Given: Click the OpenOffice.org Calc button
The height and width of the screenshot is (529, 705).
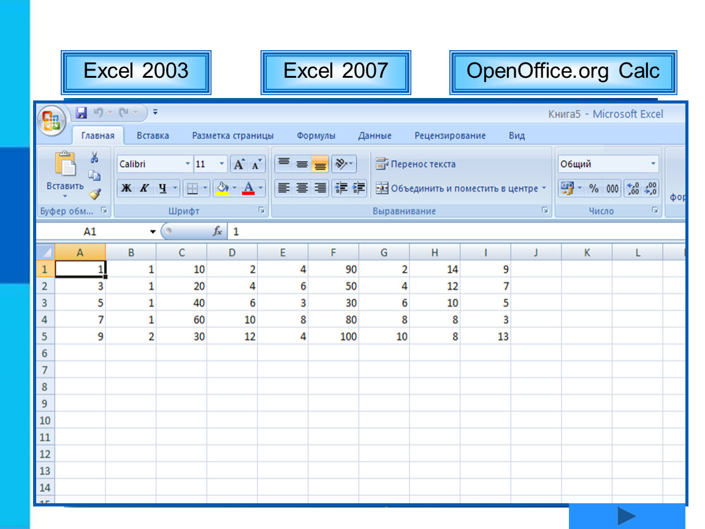Looking at the screenshot, I should point(563,72).
